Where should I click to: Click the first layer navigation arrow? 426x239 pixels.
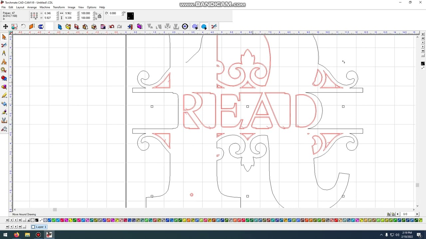point(7,227)
